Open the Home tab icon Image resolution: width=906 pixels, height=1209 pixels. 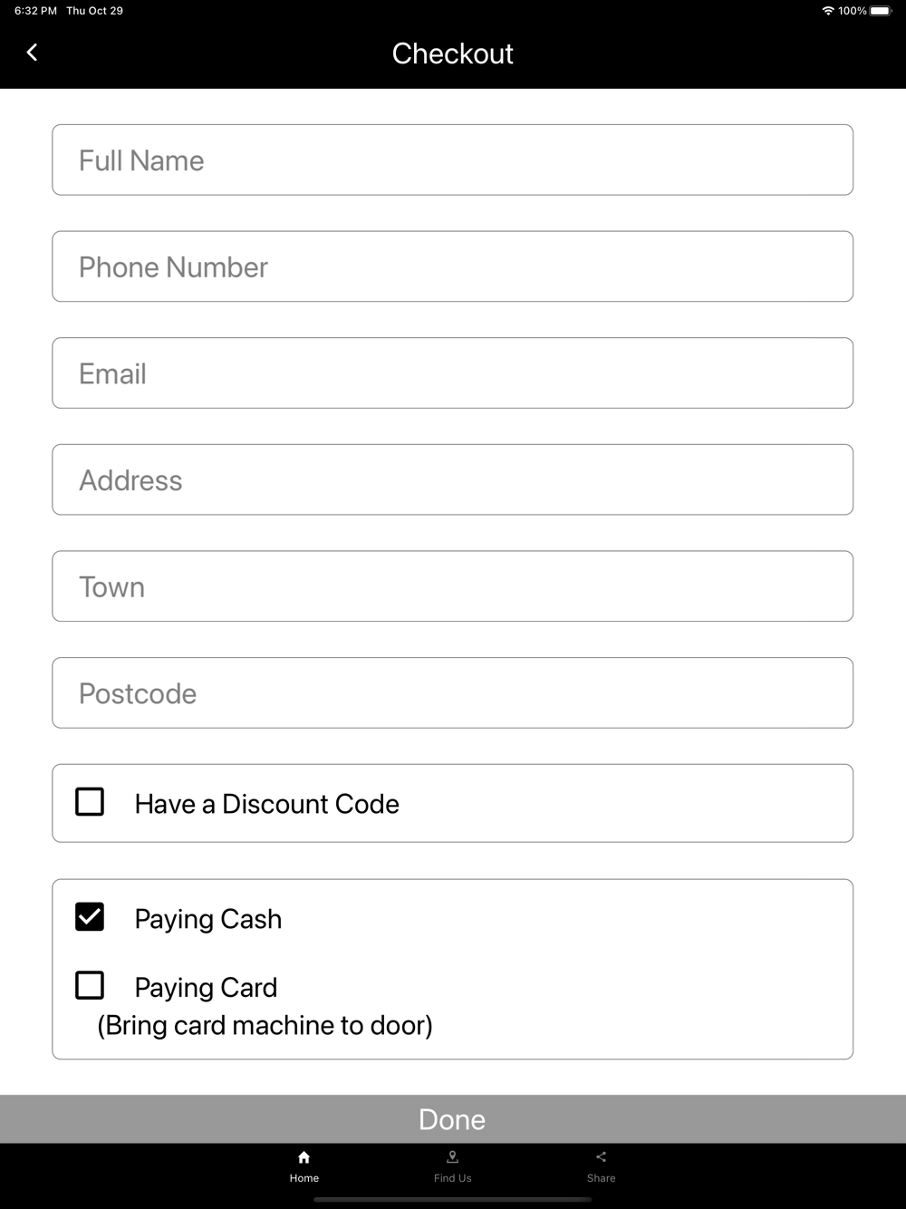click(304, 1157)
